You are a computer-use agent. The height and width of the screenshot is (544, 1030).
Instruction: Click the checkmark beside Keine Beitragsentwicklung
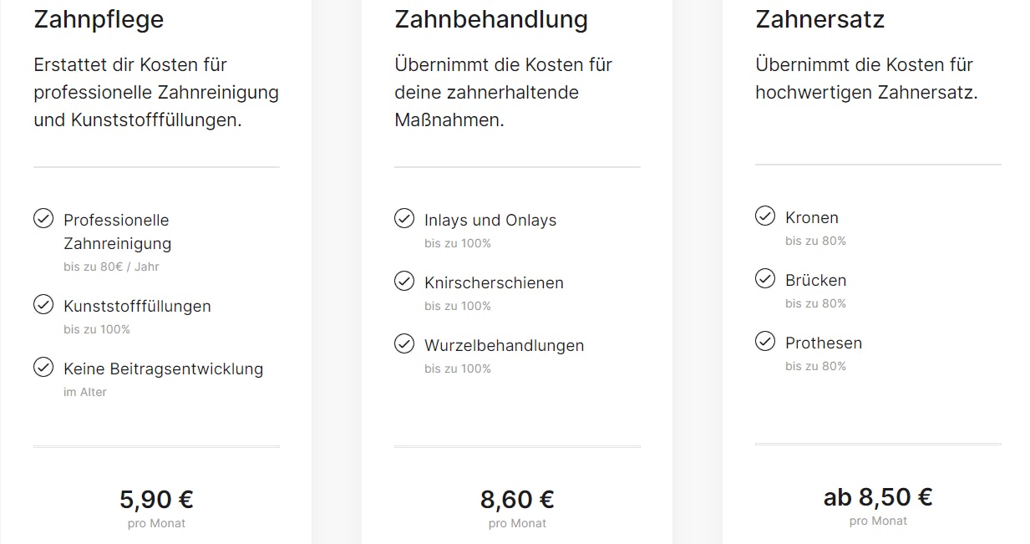click(x=43, y=368)
